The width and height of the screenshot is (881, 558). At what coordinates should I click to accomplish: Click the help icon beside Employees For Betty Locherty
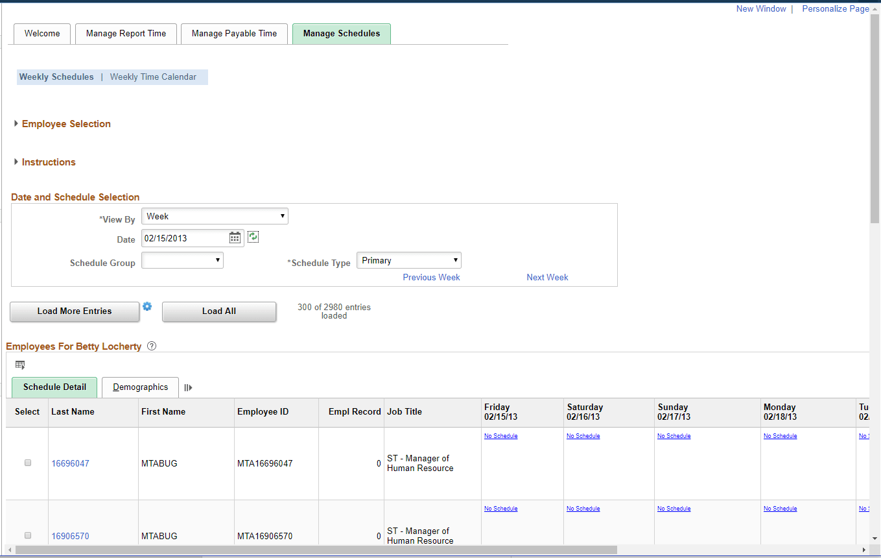click(151, 346)
